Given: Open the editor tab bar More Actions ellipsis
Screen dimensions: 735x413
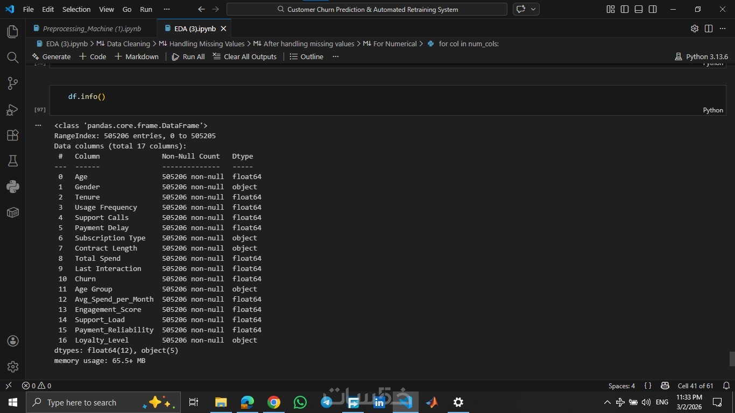Looking at the screenshot, I should point(723,29).
